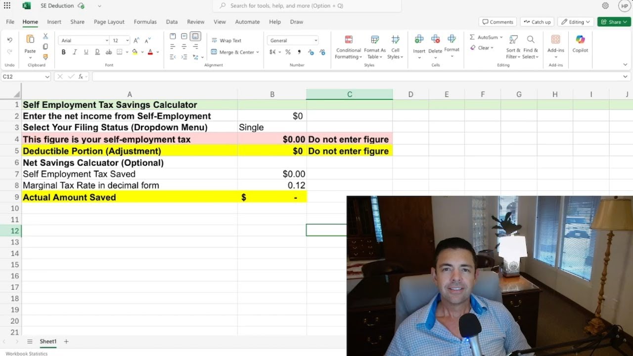Open the HP account avatar

point(625,6)
